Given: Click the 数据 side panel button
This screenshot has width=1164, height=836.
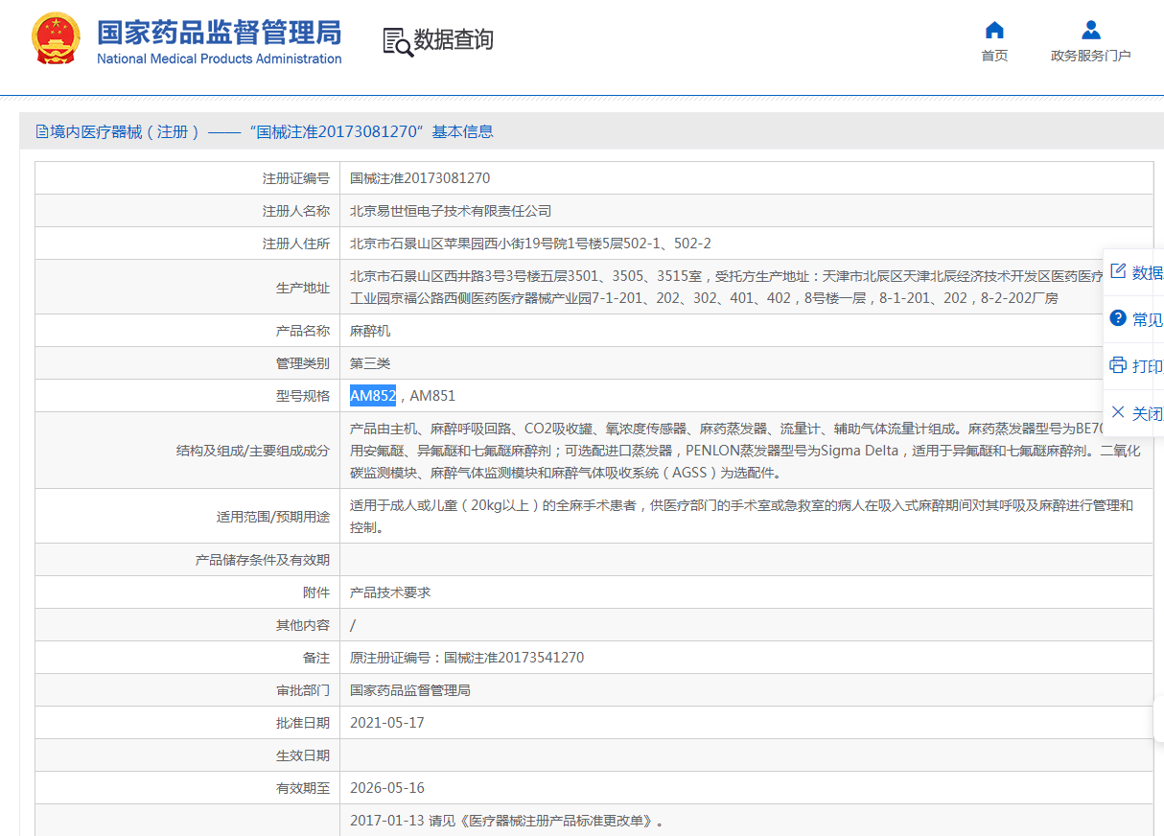Looking at the screenshot, I should (1147, 272).
